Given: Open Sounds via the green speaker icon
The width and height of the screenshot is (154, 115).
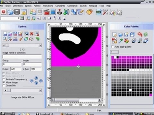Looking at the screenshot, I should pos(66,12).
